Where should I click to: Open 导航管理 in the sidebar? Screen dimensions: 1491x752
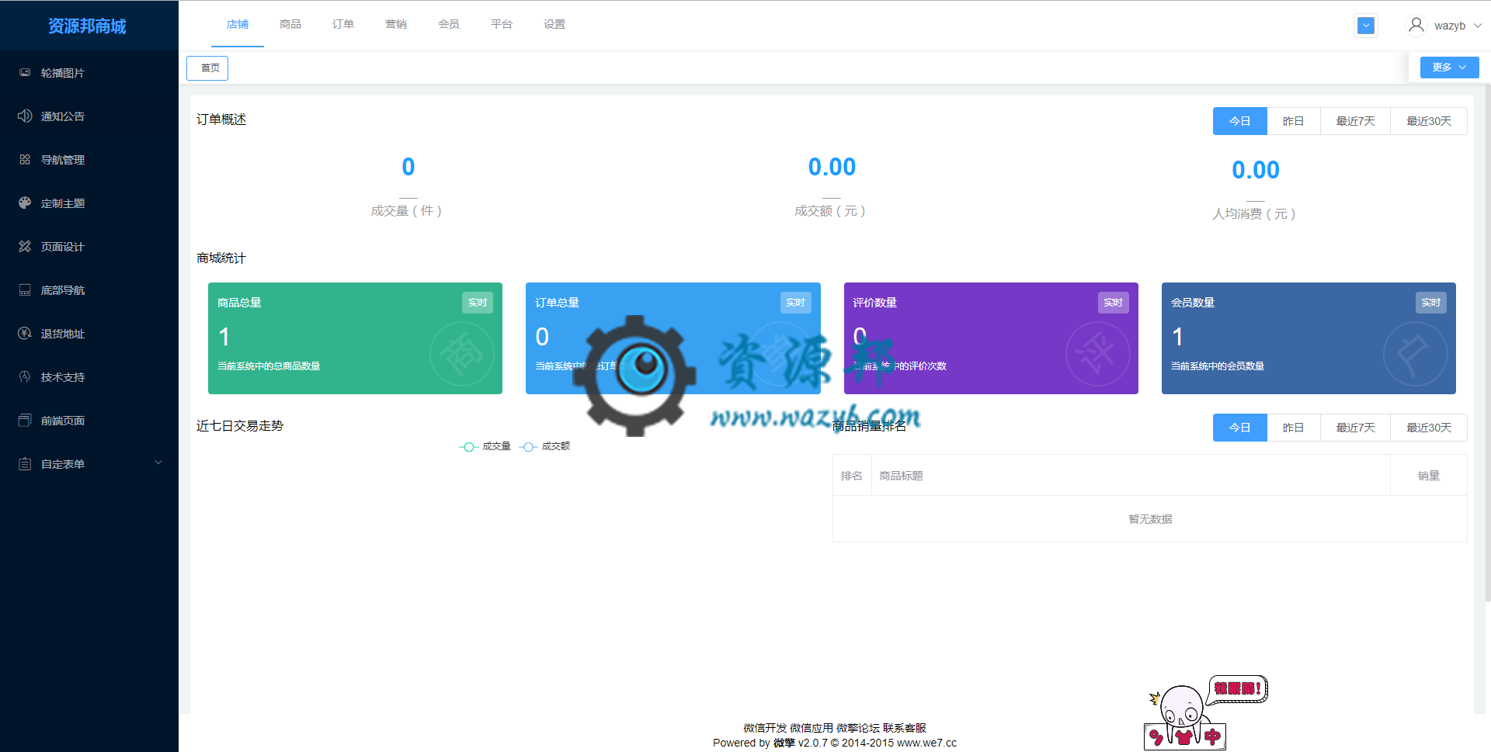(x=89, y=159)
